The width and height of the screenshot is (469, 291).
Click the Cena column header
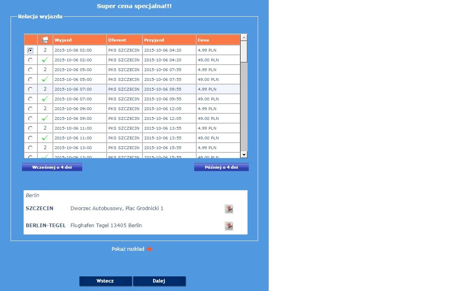(218, 40)
